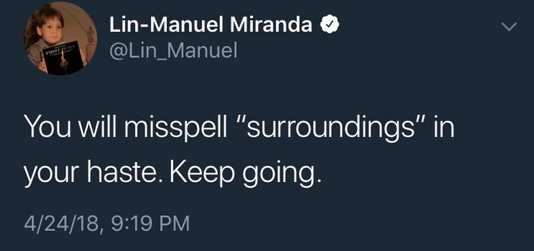Image resolution: width=534 pixels, height=251 pixels.
Task: Open the @Lin_Manuel handle link
Action: tap(173, 52)
